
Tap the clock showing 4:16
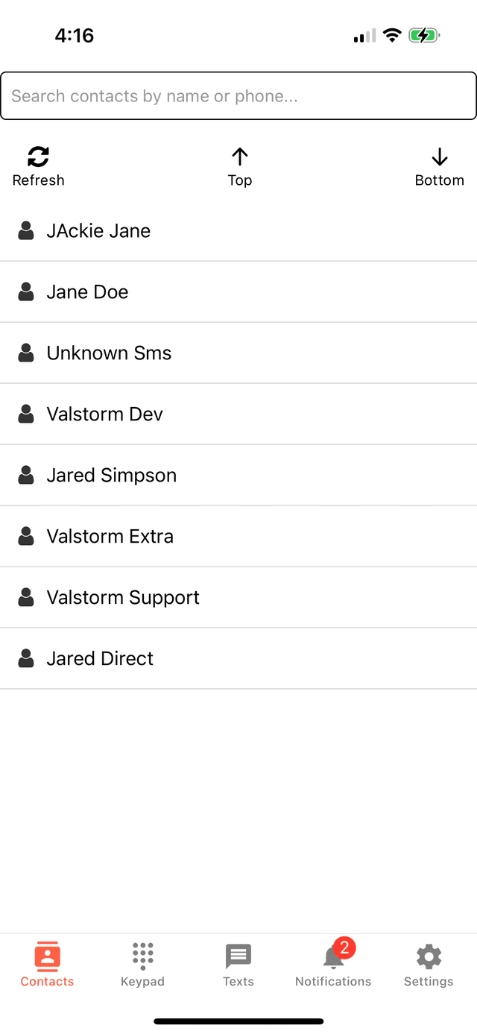pyautogui.click(x=75, y=35)
